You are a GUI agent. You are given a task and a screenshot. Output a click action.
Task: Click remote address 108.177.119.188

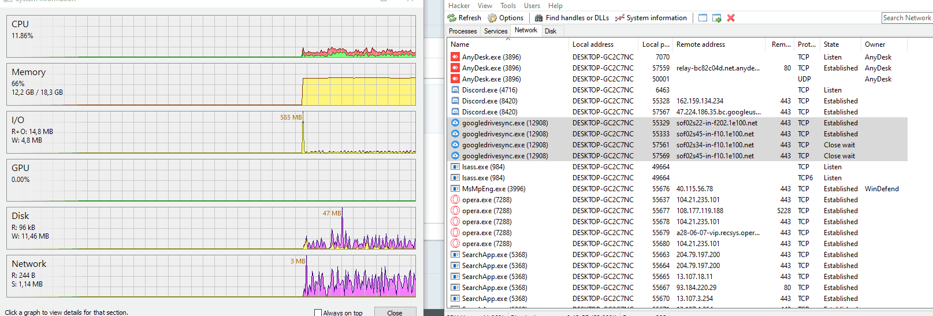[700, 211]
